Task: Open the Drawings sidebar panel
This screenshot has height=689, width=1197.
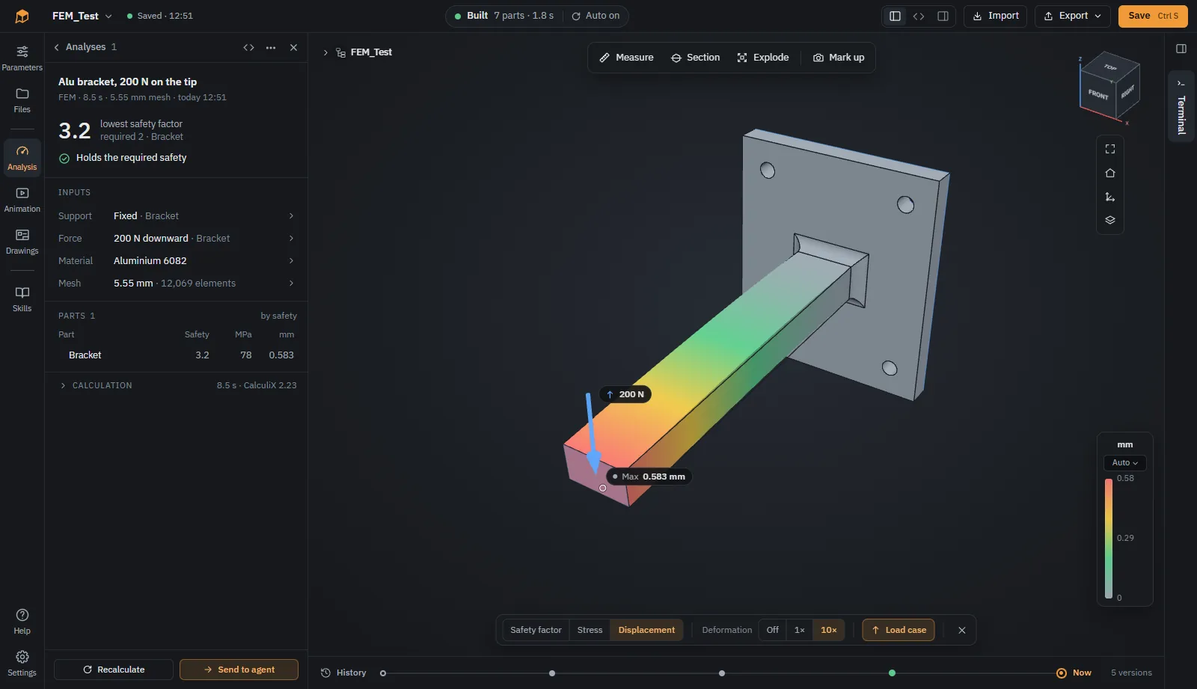Action: [x=22, y=242]
